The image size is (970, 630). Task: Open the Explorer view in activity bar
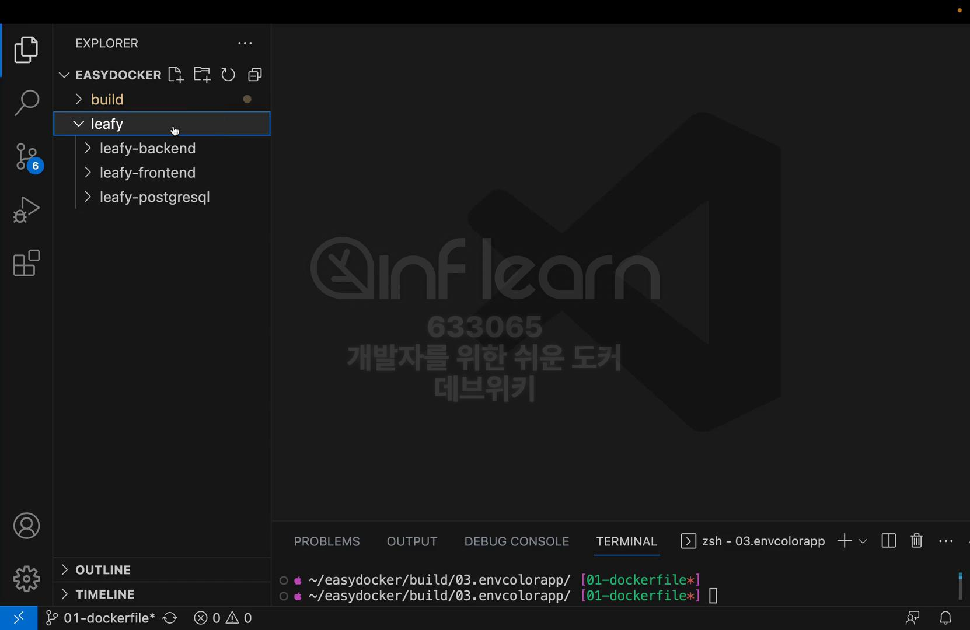pyautogui.click(x=26, y=50)
